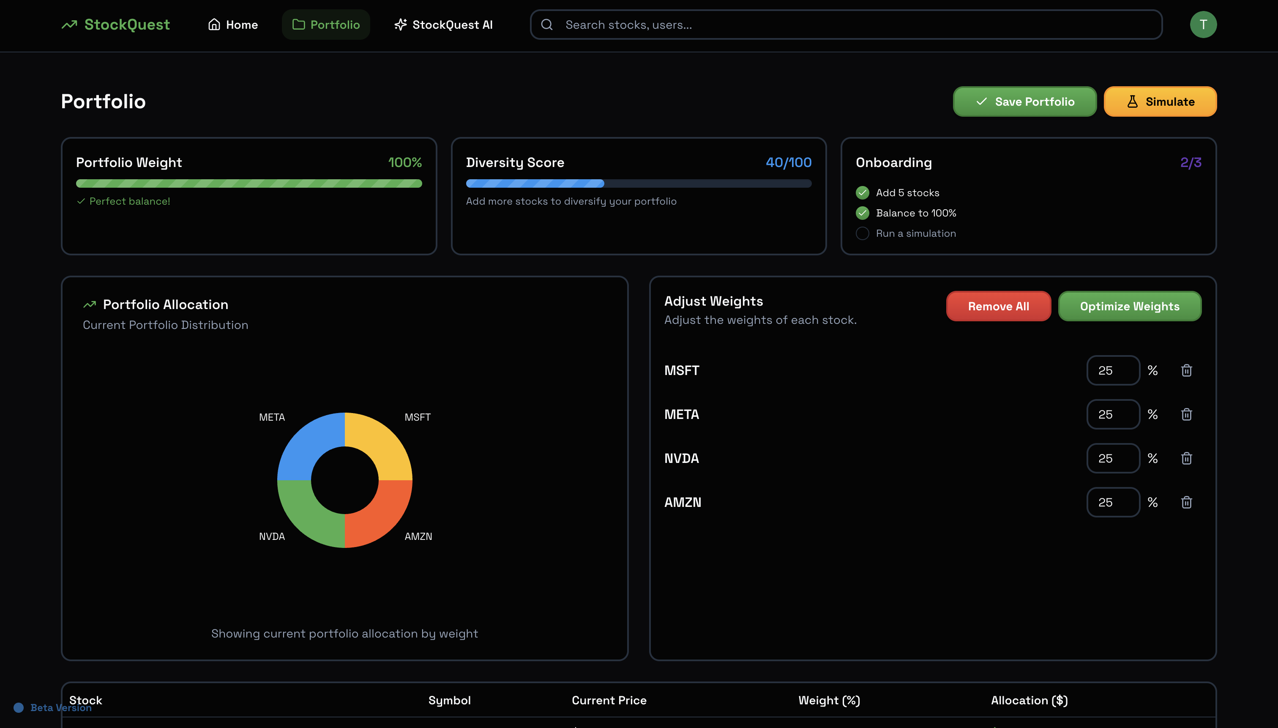Delete META using its trash icon
1278x728 pixels.
[1187, 414]
